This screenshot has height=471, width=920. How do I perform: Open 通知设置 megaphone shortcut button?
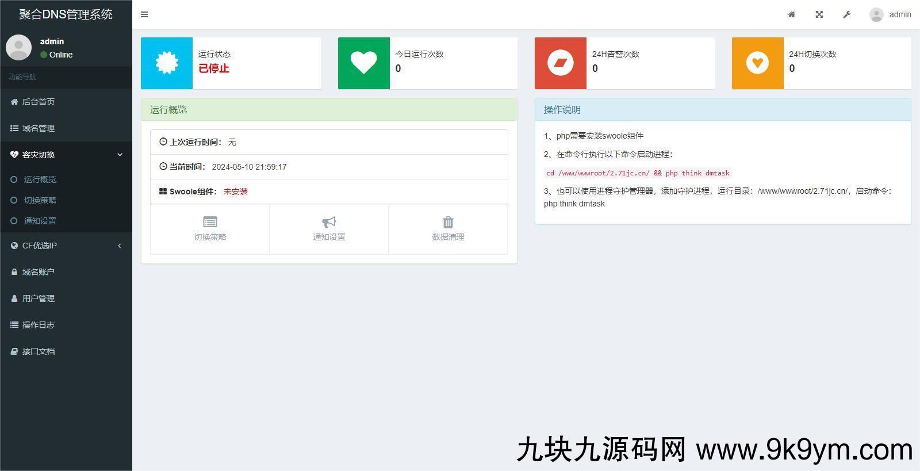(x=329, y=229)
